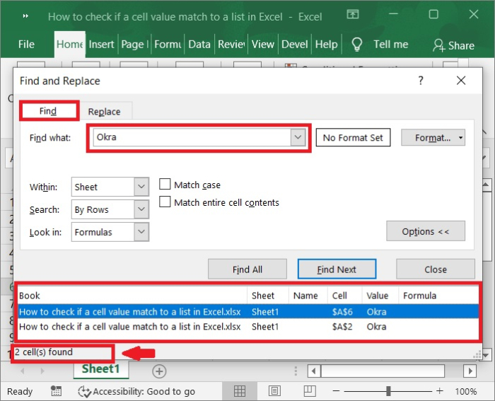Viewport: 495px width, 401px height.
Task: Open the File menu
Action: coord(26,45)
